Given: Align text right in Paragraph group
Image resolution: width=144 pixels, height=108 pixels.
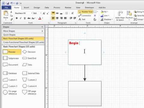Looking at the screenshot, I should pyautogui.click(x=61, y=18).
